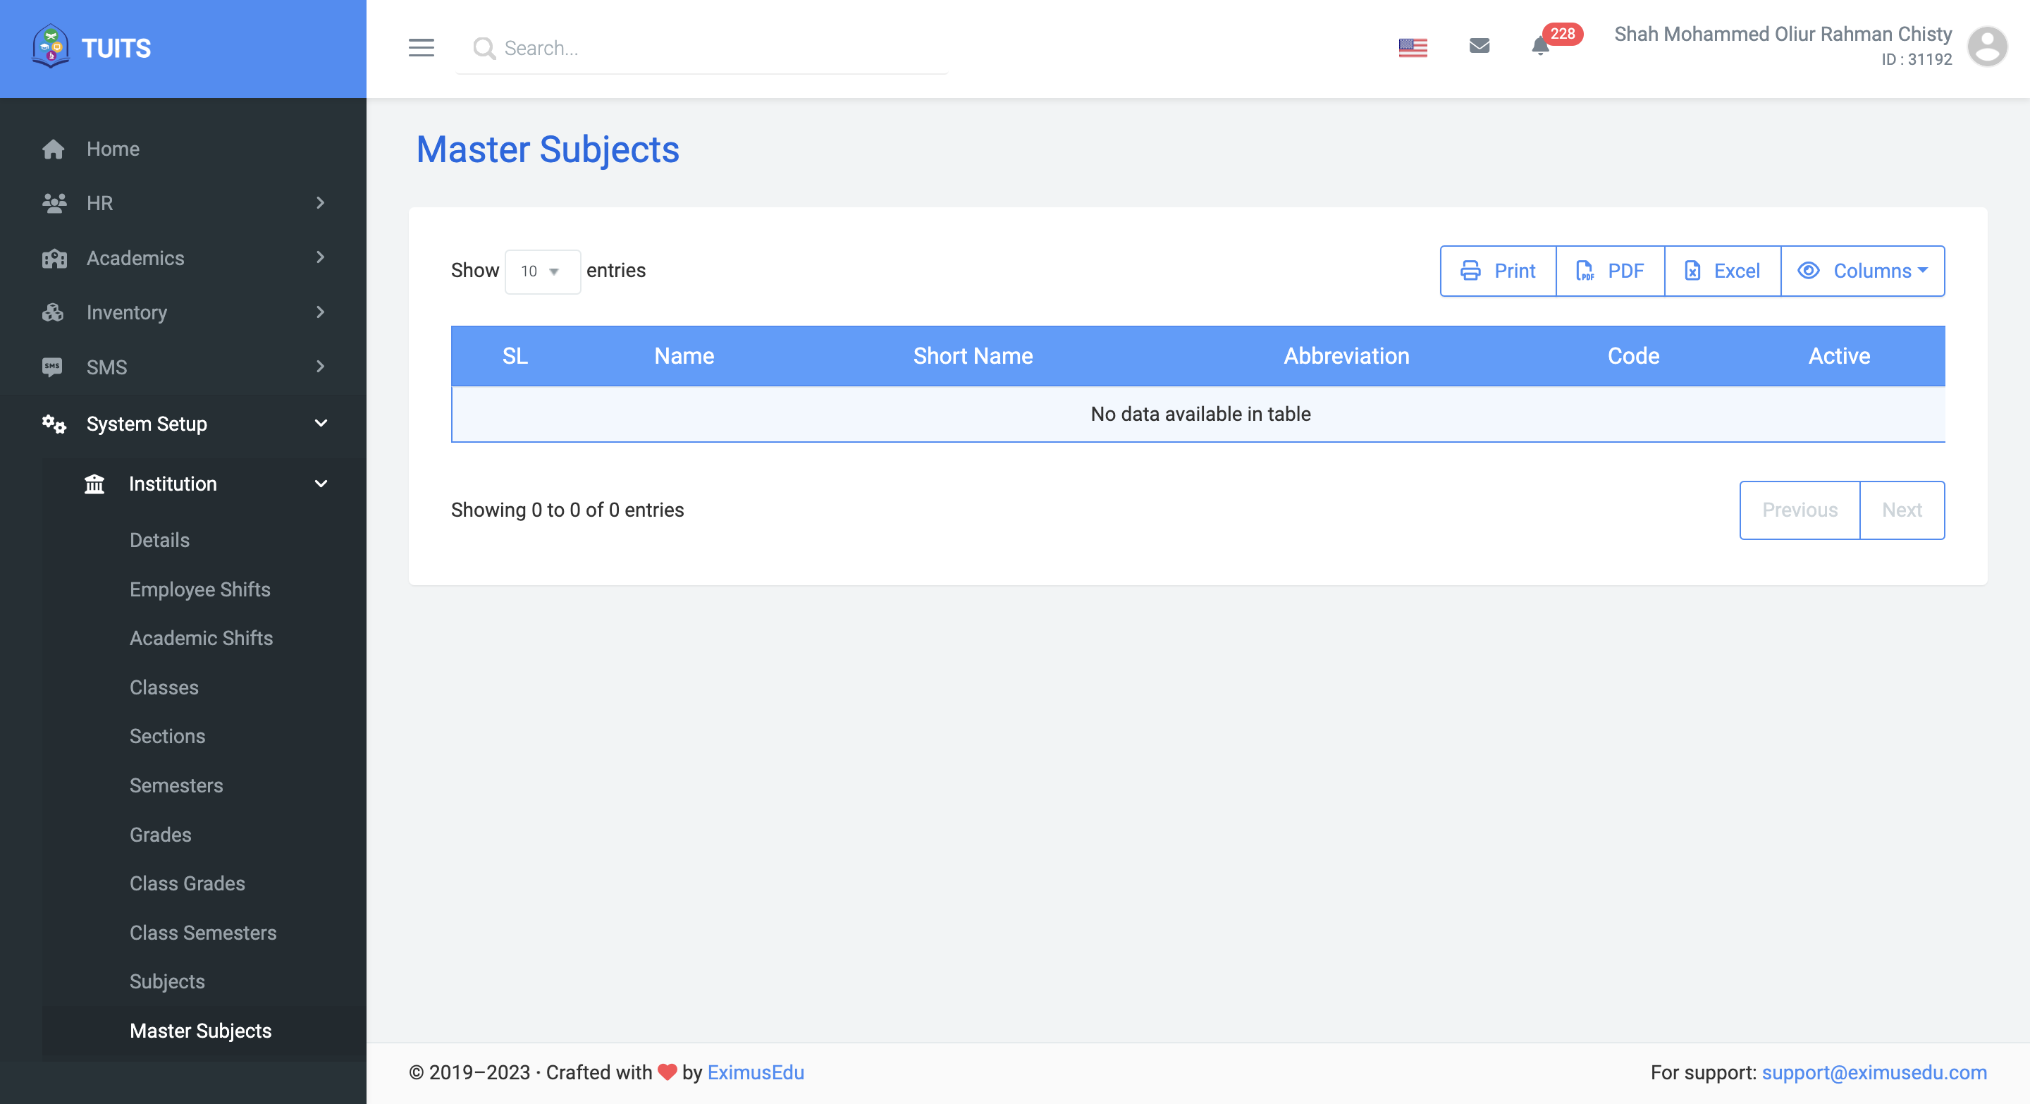Click the hamburger menu icon
This screenshot has height=1104, width=2030.
(x=421, y=48)
